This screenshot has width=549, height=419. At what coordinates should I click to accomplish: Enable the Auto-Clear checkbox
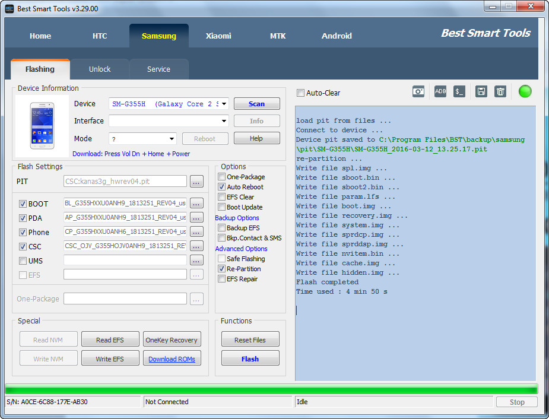(x=300, y=93)
